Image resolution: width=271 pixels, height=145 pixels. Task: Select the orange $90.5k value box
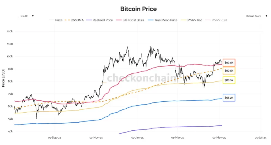point(229,71)
